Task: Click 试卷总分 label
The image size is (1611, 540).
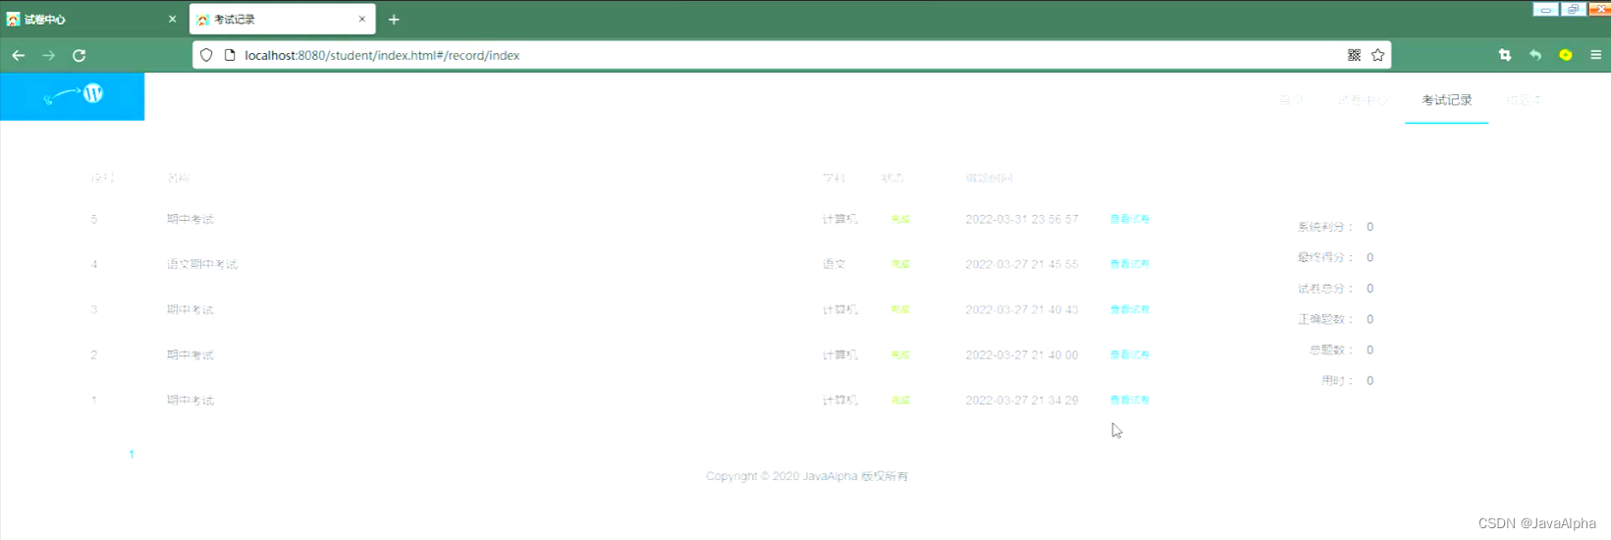Action: coord(1325,289)
